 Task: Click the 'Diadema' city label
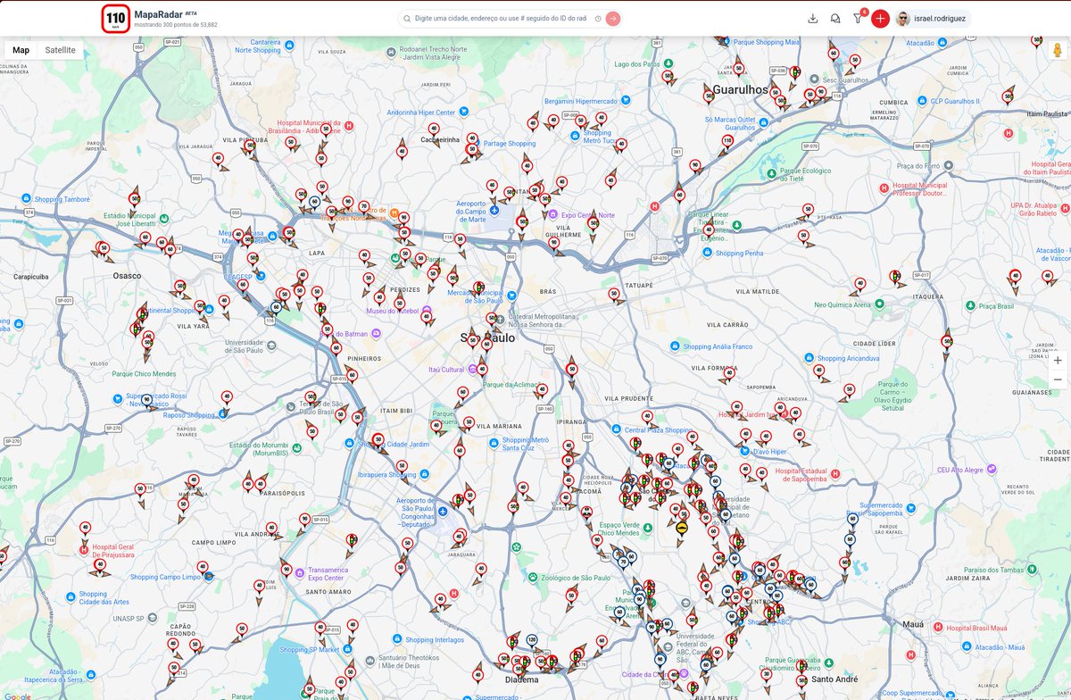click(521, 679)
